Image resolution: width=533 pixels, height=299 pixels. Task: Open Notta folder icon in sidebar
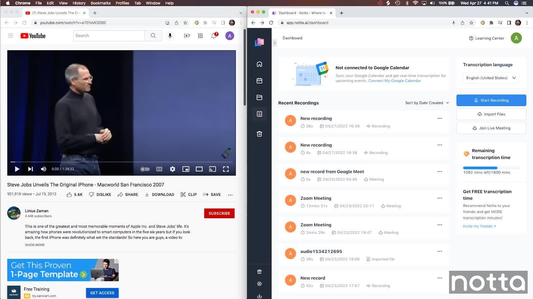tap(260, 97)
